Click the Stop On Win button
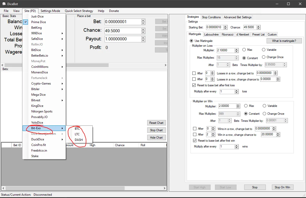The height and width of the screenshot is (198, 306). 282,187
